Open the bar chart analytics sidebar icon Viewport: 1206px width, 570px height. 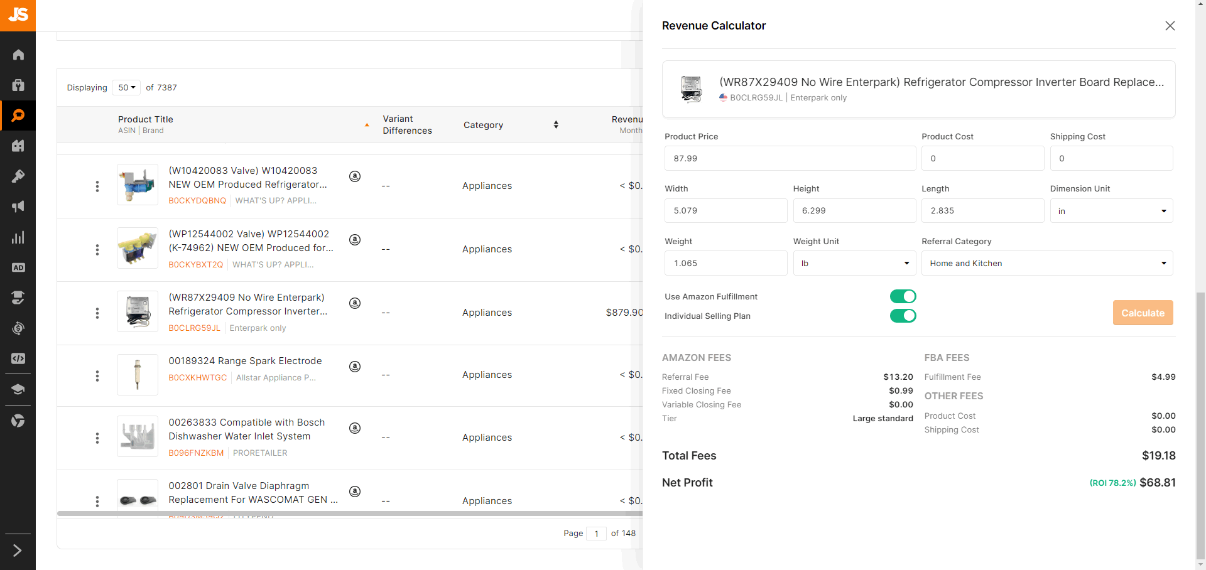[x=18, y=237]
